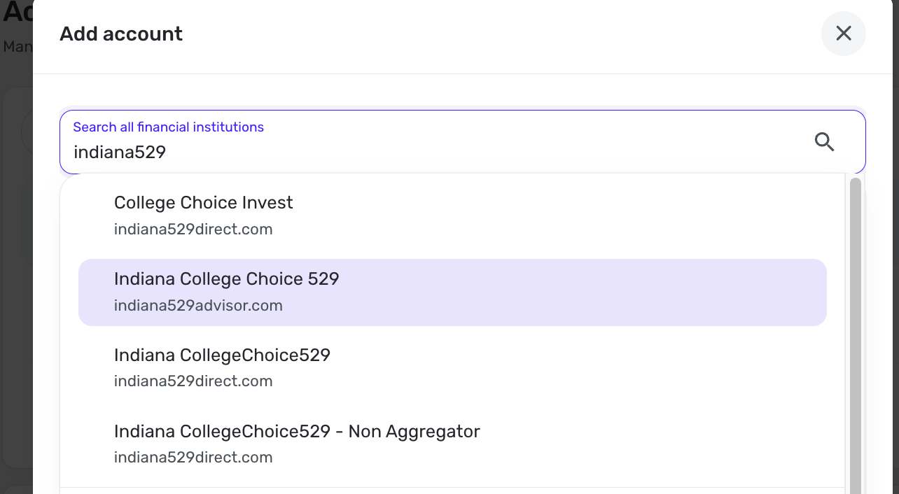Click the indiana529advisor.com domain text

(x=198, y=306)
